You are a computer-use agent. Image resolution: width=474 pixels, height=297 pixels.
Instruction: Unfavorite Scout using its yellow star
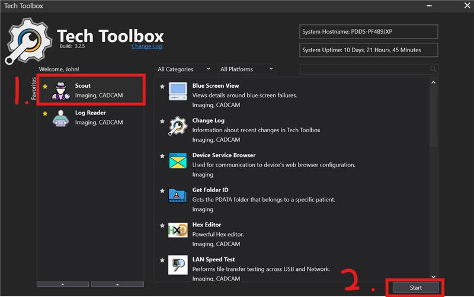pos(45,87)
